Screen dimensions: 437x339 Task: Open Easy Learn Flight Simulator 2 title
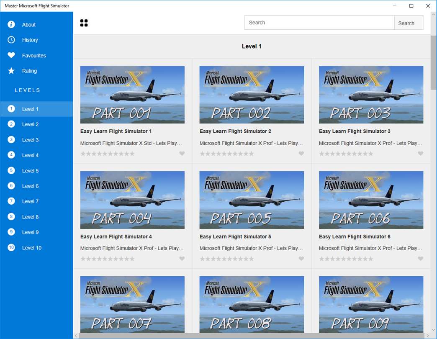tap(235, 131)
